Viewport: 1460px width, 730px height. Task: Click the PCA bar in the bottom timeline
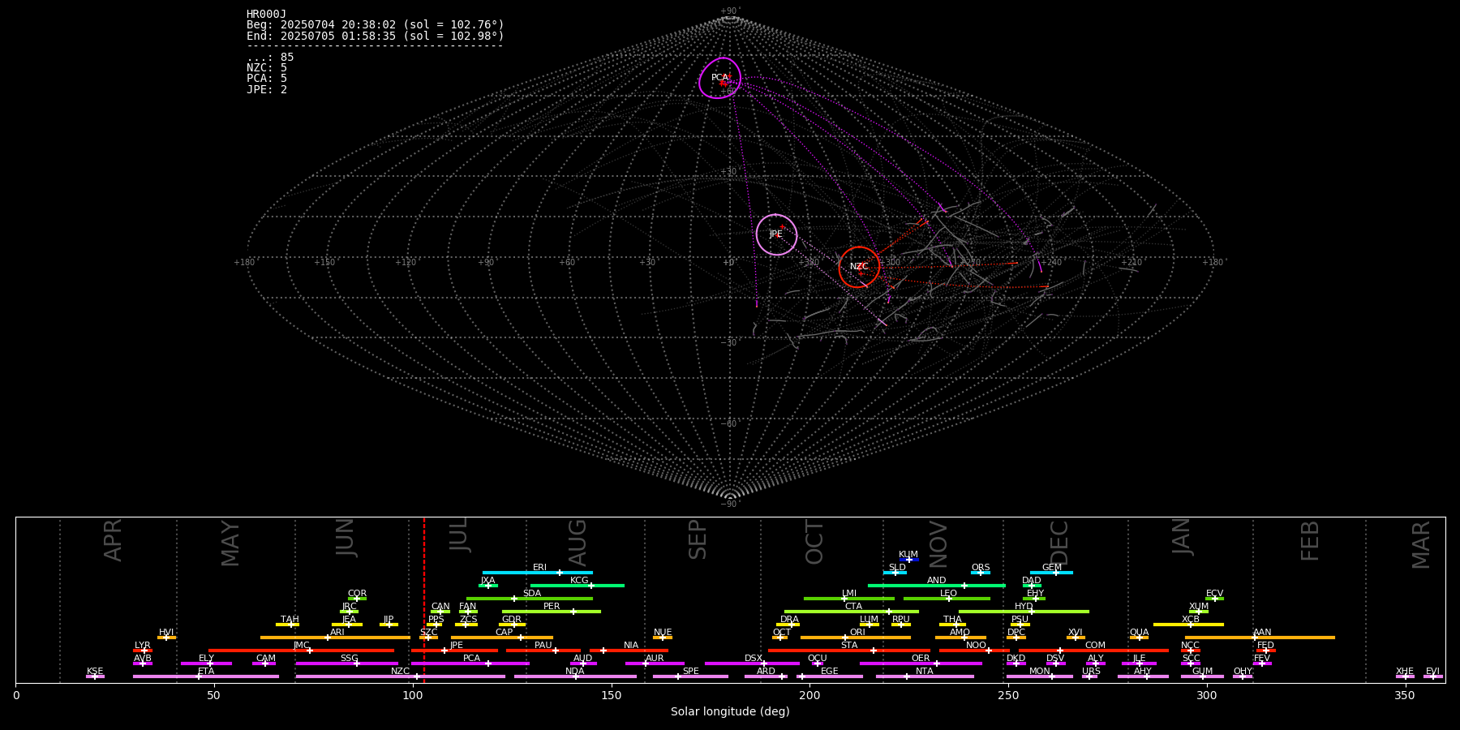470,663
